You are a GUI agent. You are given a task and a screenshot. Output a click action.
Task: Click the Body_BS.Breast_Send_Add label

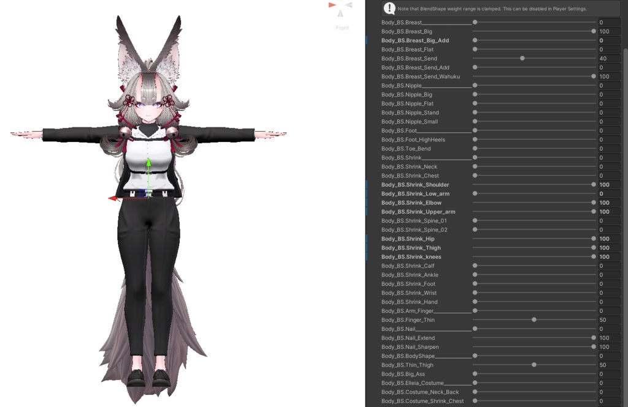(x=415, y=67)
